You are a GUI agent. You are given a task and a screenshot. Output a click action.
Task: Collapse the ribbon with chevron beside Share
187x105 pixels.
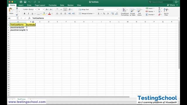(177, 5)
